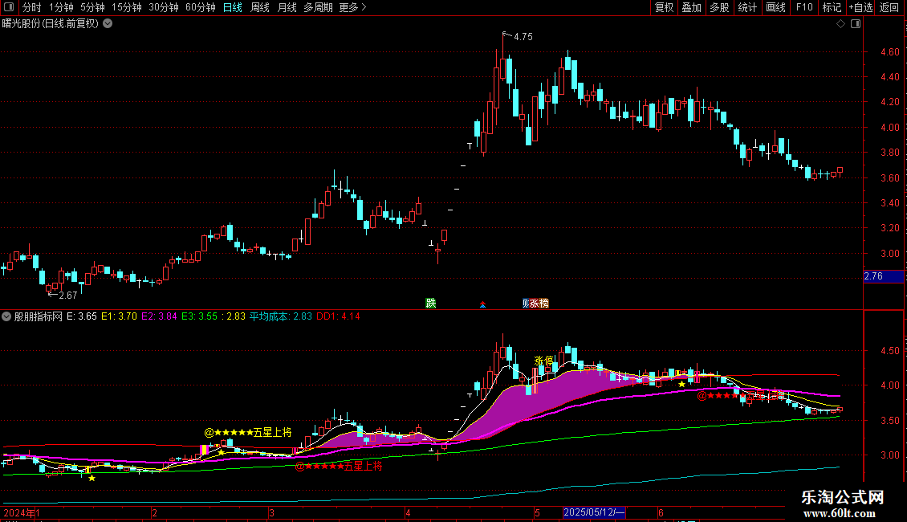The image size is (907, 522).
Task: Click the 财 info marker
Action: (525, 304)
